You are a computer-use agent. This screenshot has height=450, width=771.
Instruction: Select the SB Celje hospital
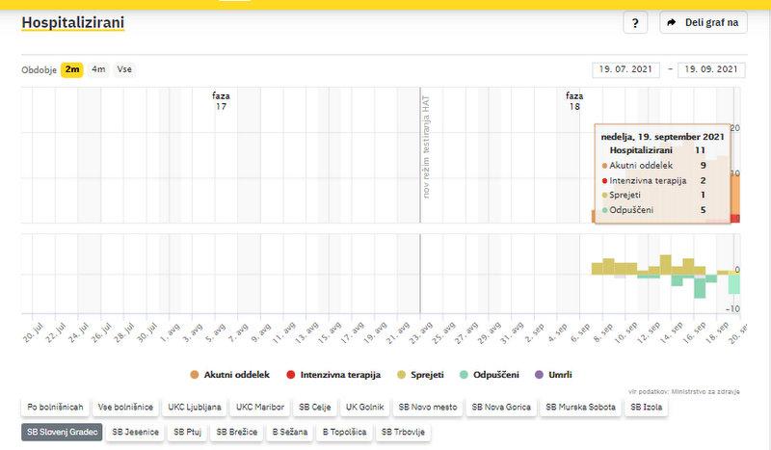click(x=316, y=408)
